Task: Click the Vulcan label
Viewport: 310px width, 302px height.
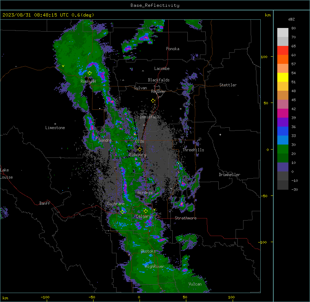Action: 195,284
